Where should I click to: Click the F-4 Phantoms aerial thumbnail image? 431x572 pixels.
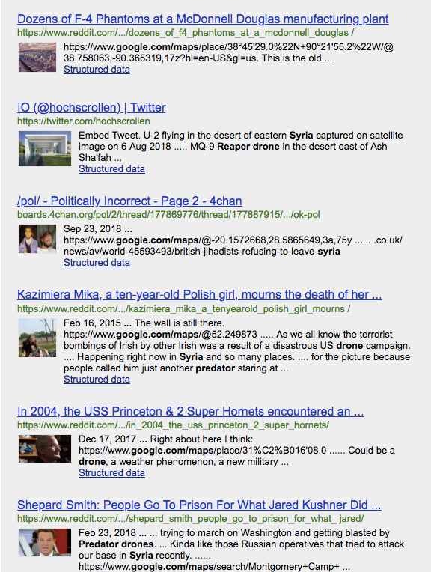click(37, 57)
